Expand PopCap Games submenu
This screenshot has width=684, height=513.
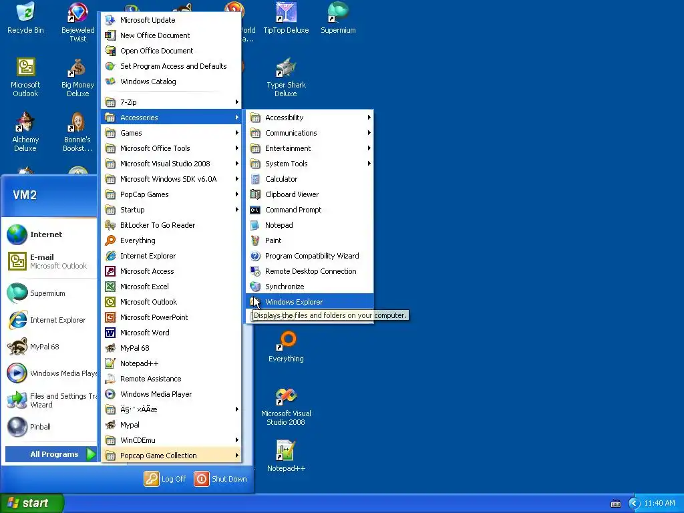coord(171,194)
